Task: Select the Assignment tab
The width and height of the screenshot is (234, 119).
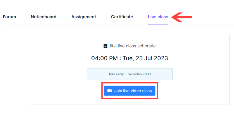Action: pyautogui.click(x=84, y=17)
